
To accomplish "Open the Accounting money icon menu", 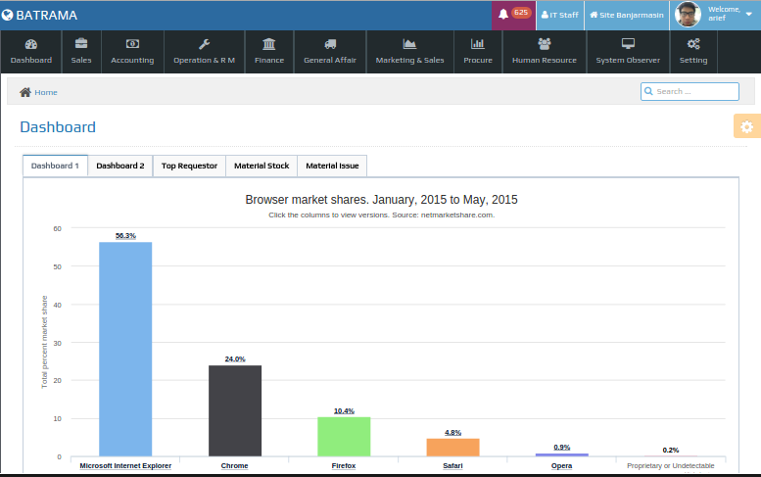I will click(132, 44).
